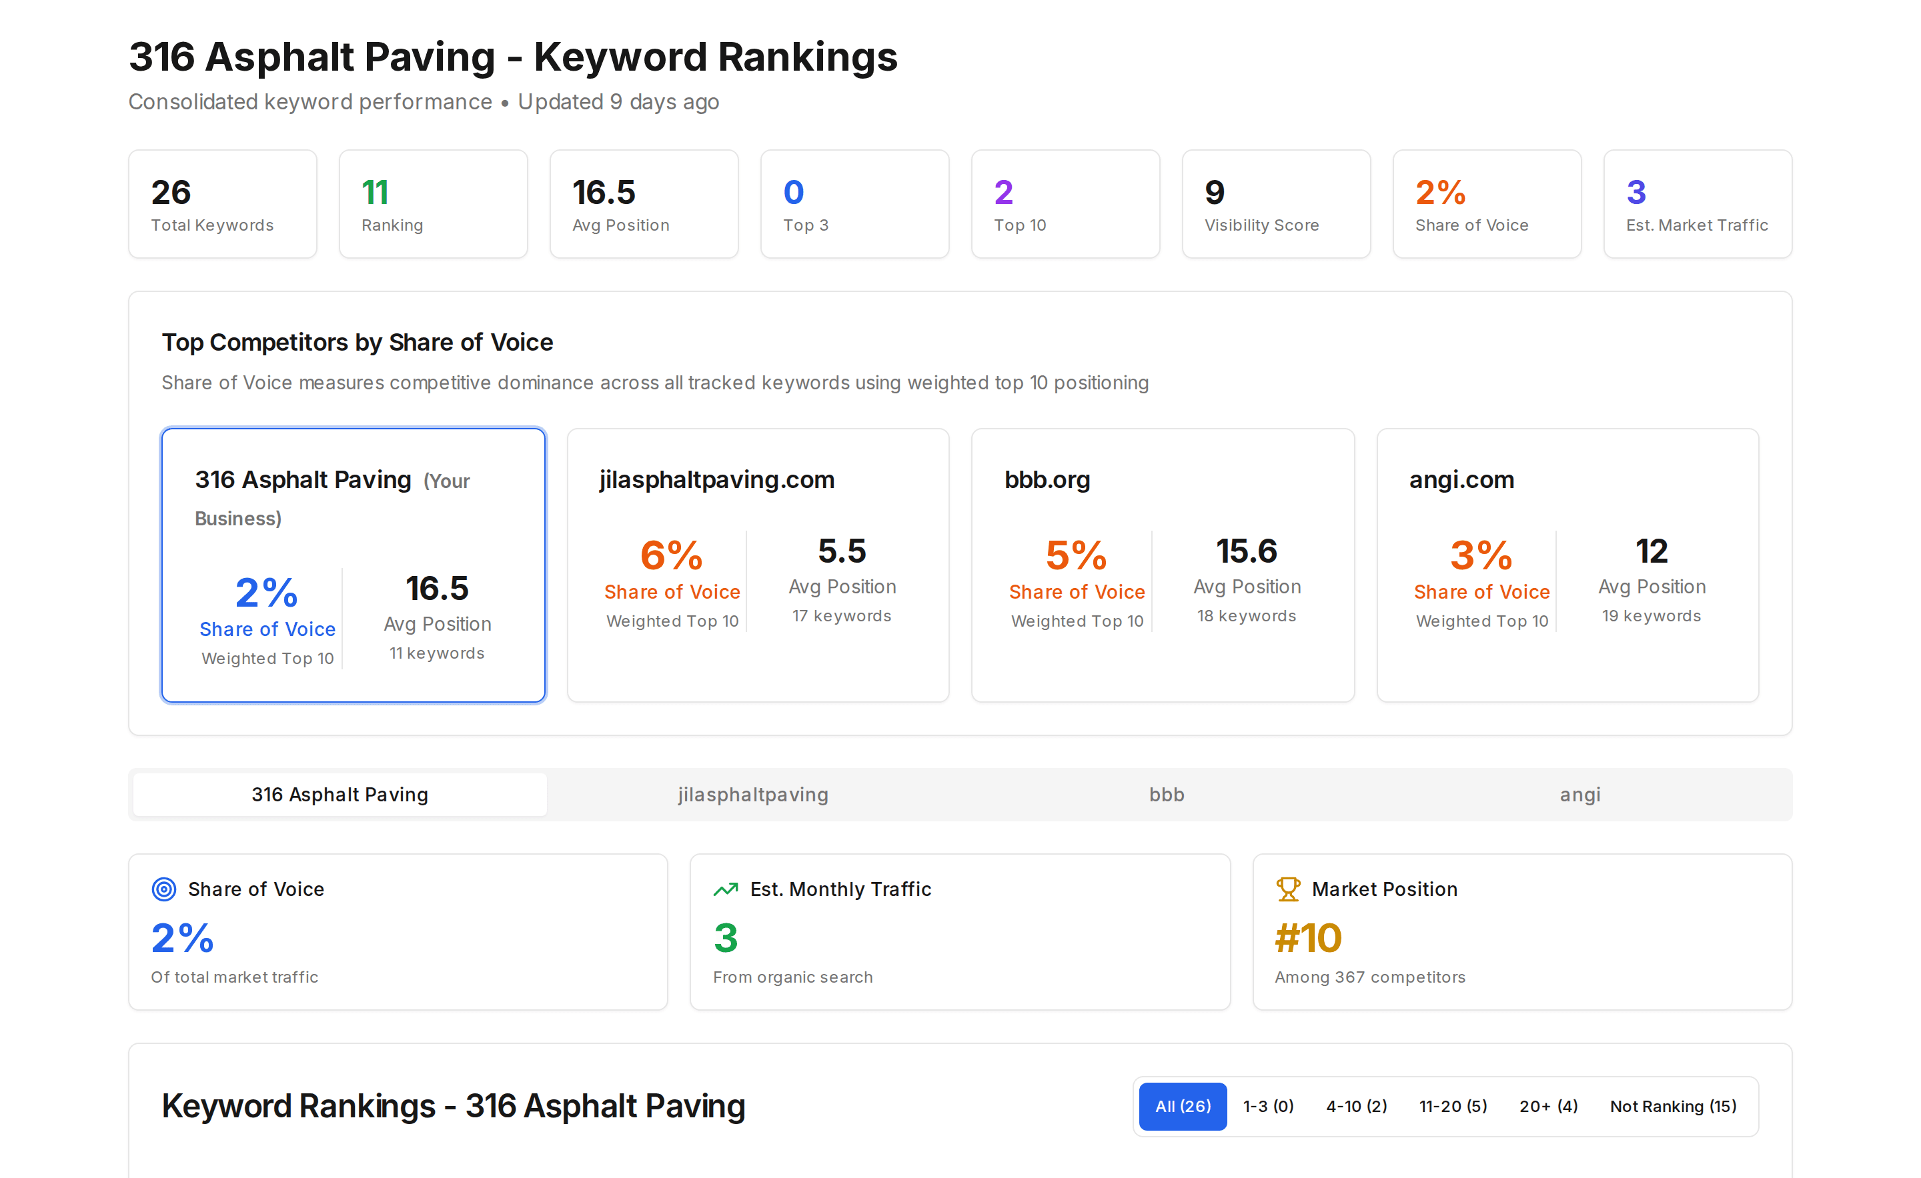Click 'Of total market traffic' caption
The height and width of the screenshot is (1178, 1921).
tap(235, 977)
